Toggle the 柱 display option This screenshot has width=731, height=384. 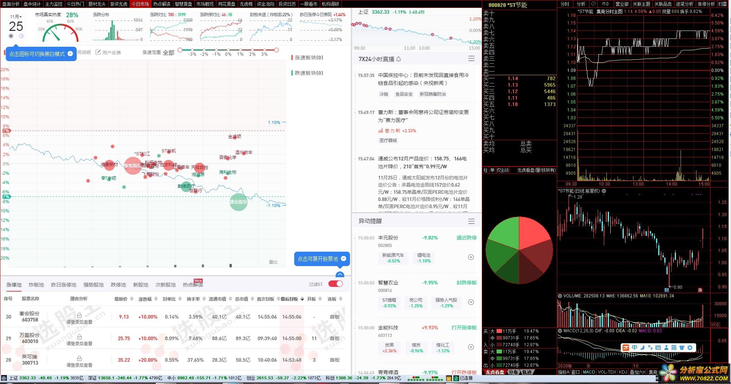485,170
